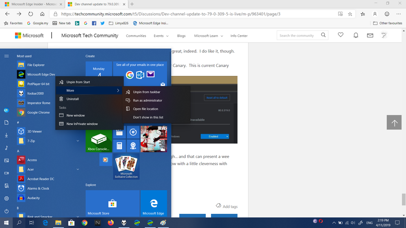
Task: Click the page vertical scrollbar thumb
Action: click(404, 199)
